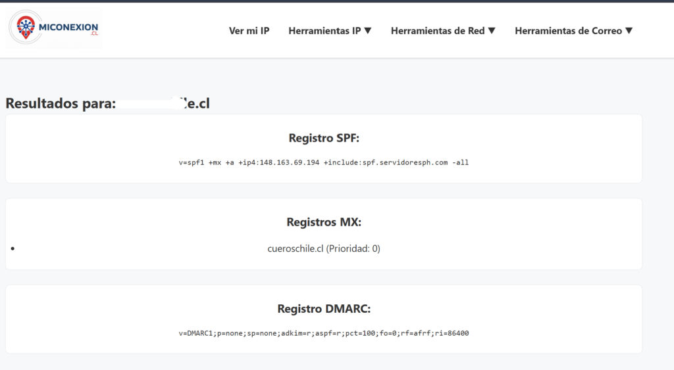Viewport: 674px width, 370px height.
Task: Click the MiConexion round logo icon
Action: coord(24,29)
